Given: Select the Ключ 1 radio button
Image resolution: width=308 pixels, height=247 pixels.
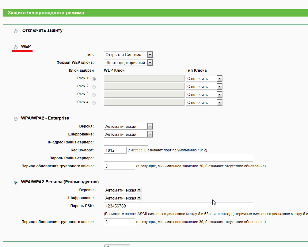Looking at the screenshot, I should 94,79.
